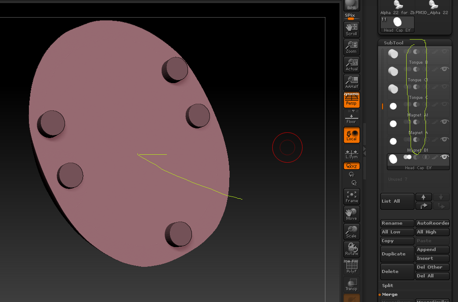This screenshot has width=458, height=302.
Task: Toggle polypaint brush icon on Tongue B
Action: pos(435,51)
